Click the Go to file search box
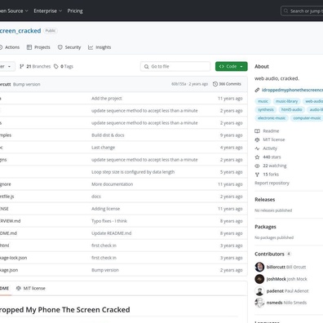 pos(175,66)
